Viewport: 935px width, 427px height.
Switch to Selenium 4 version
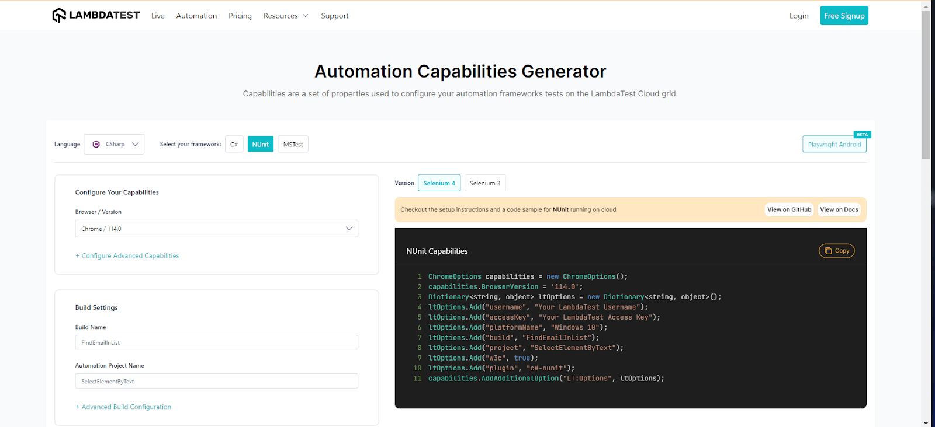pyautogui.click(x=439, y=183)
